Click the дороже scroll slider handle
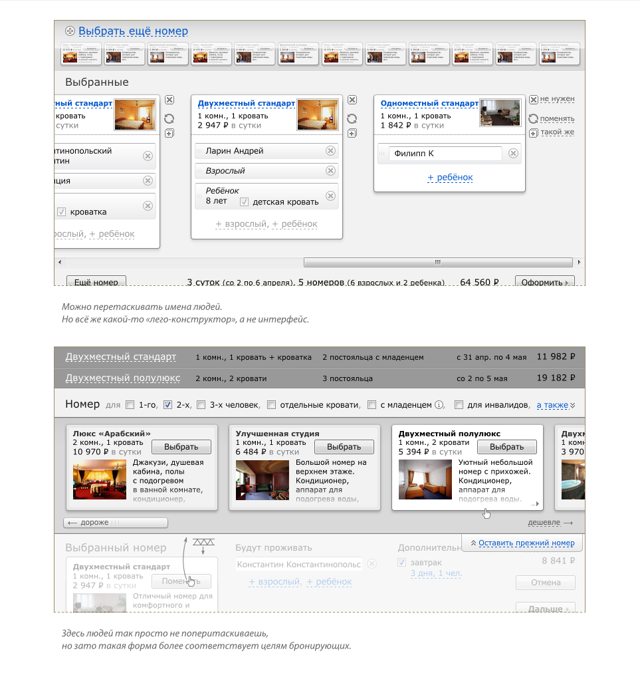The image size is (640, 683). tap(116, 523)
